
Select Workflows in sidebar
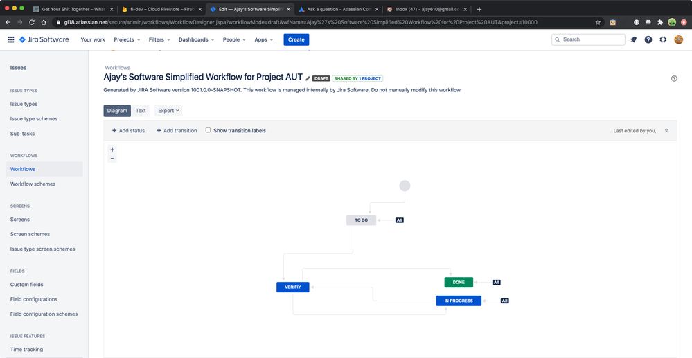(x=44, y=169)
